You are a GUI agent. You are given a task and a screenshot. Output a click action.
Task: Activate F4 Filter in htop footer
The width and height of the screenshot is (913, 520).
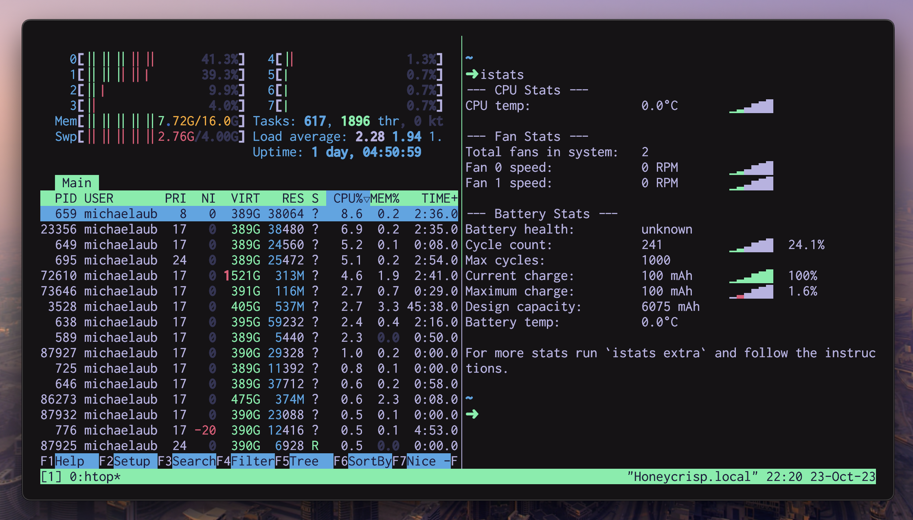pos(245,461)
